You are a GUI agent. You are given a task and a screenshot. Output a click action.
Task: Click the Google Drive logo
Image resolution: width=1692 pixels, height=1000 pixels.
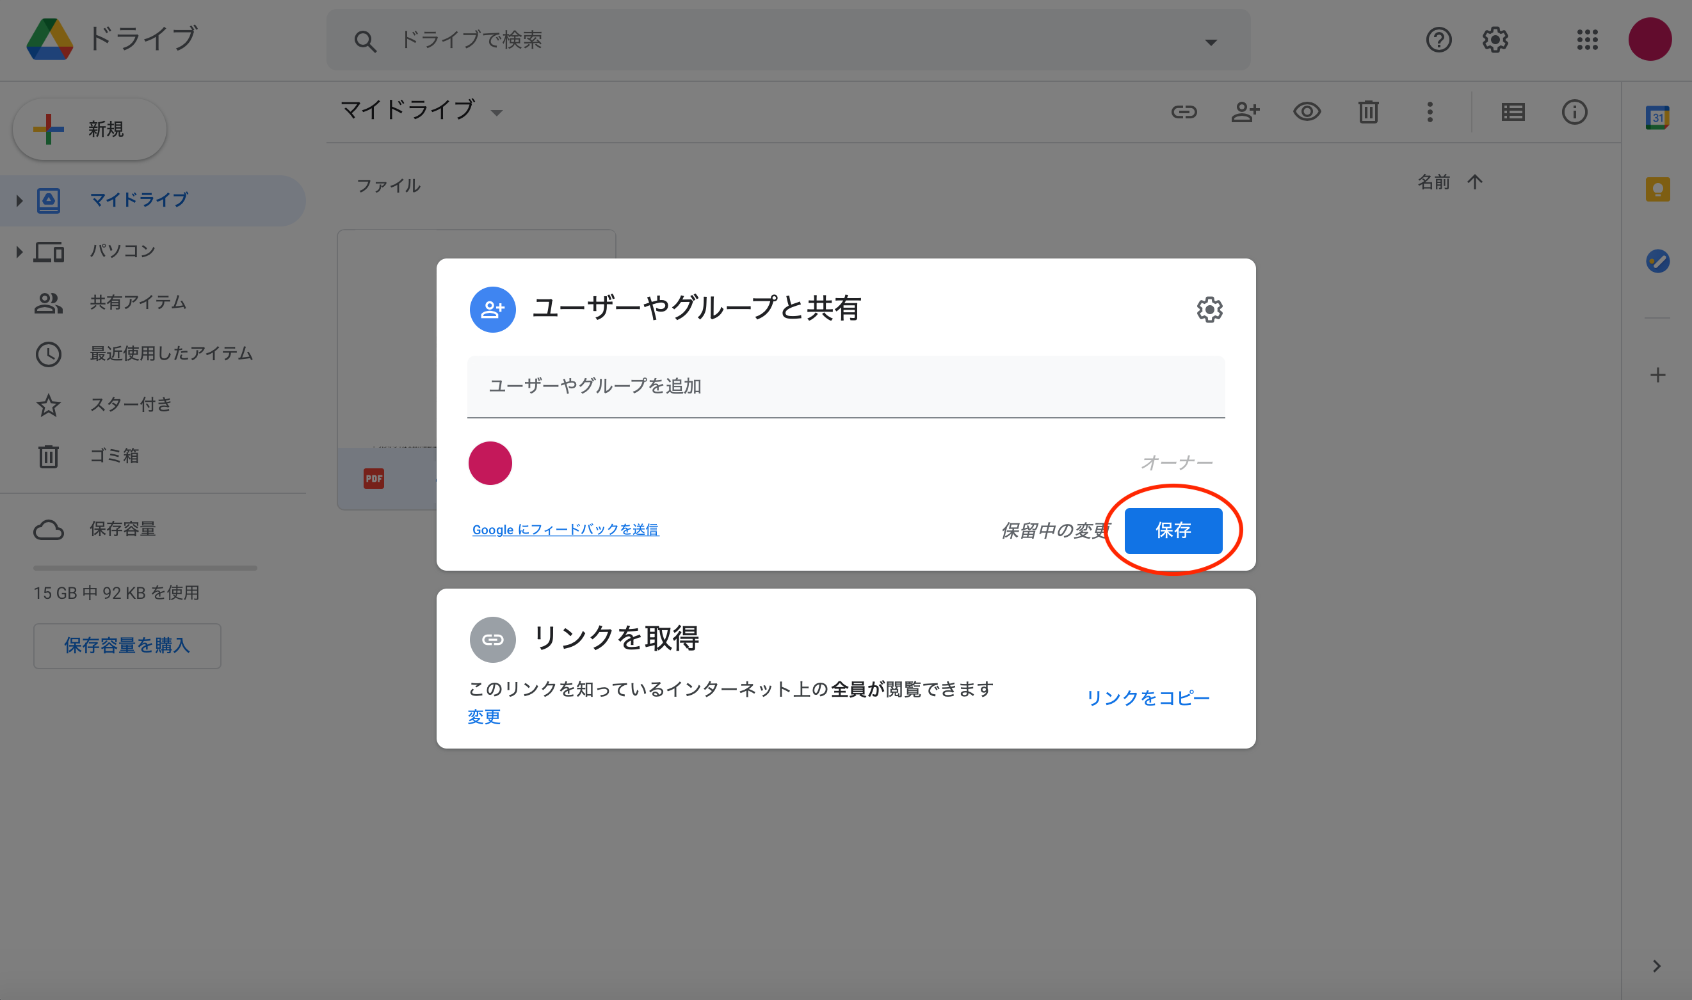pos(50,39)
